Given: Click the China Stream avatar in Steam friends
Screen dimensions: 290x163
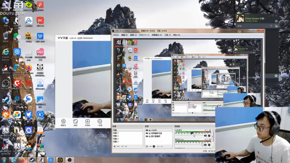Looking at the screenshot, I should (x=240, y=18).
